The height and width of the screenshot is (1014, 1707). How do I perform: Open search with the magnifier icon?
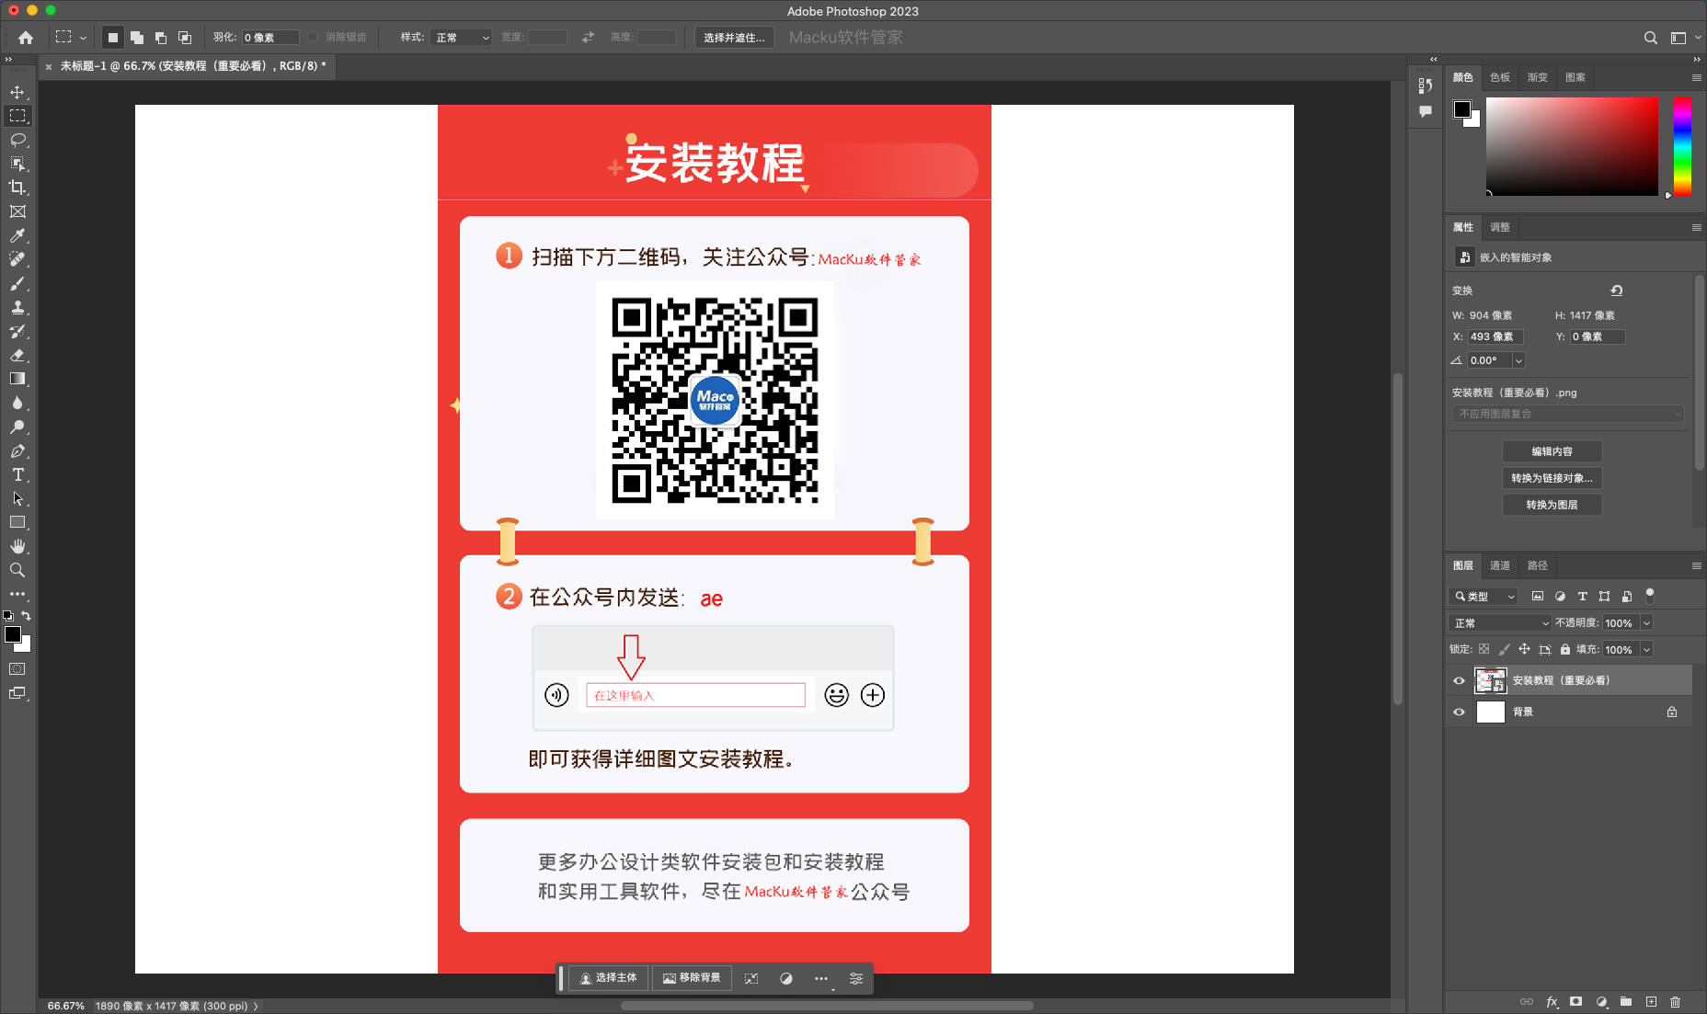(1651, 38)
